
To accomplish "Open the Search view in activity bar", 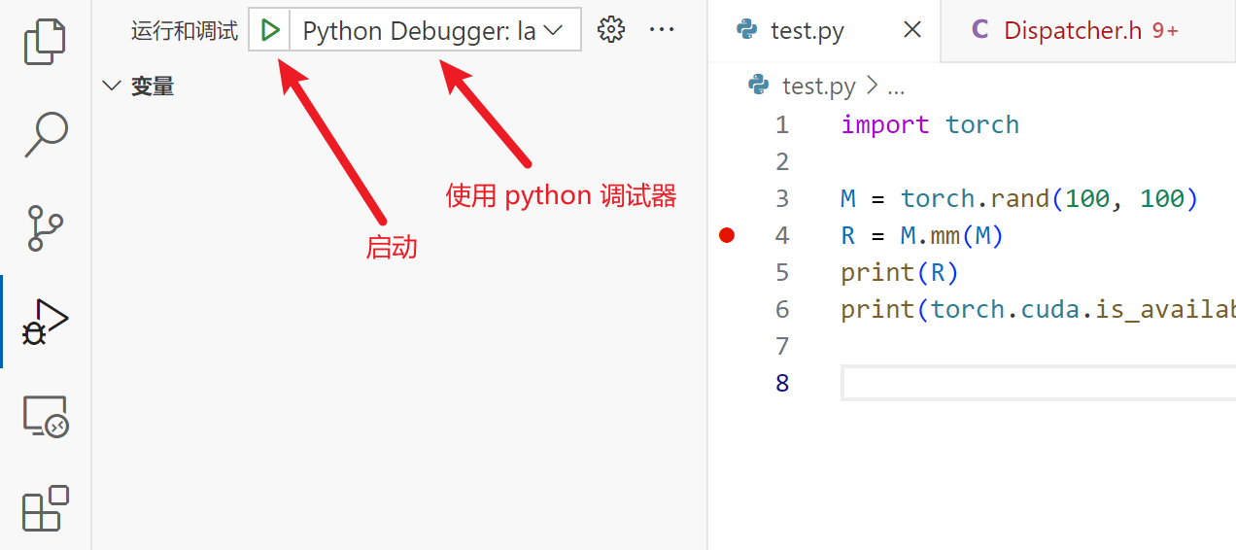I will pyautogui.click(x=45, y=134).
